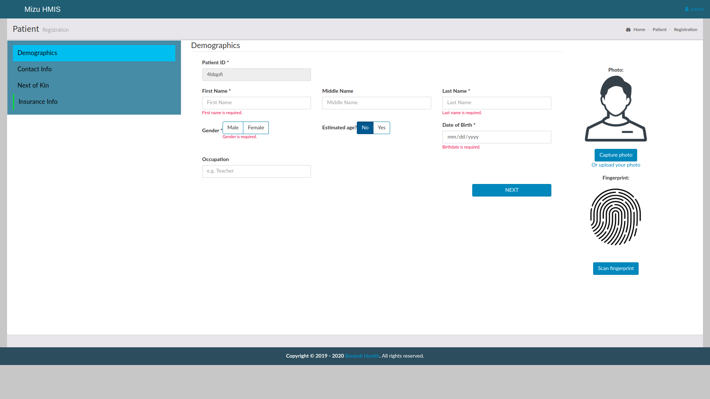Image resolution: width=710 pixels, height=399 pixels.
Task: Go to the Insurance Info section
Action: pos(38,102)
